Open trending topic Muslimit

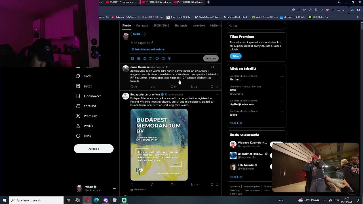[x=235, y=80]
